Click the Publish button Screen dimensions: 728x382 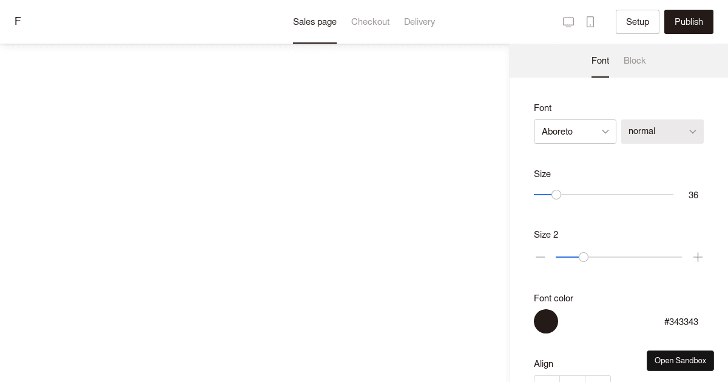coord(689,22)
